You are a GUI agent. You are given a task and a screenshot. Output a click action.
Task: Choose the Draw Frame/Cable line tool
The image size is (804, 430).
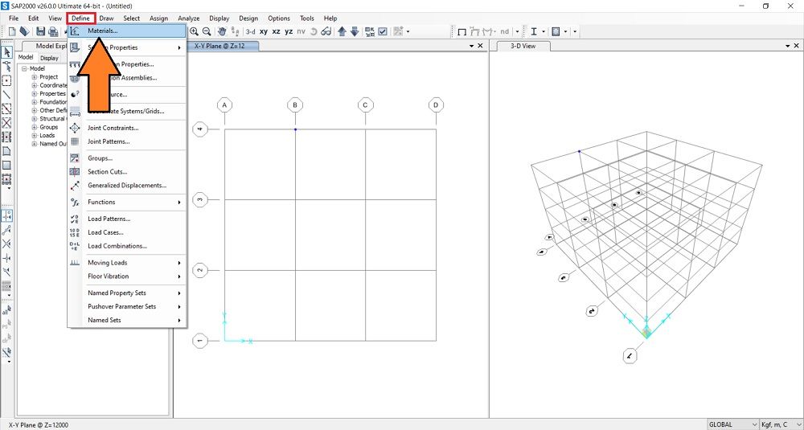tap(6, 95)
